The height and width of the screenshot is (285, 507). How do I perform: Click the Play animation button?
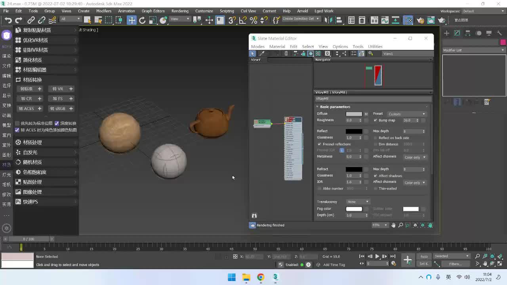coord(377,256)
